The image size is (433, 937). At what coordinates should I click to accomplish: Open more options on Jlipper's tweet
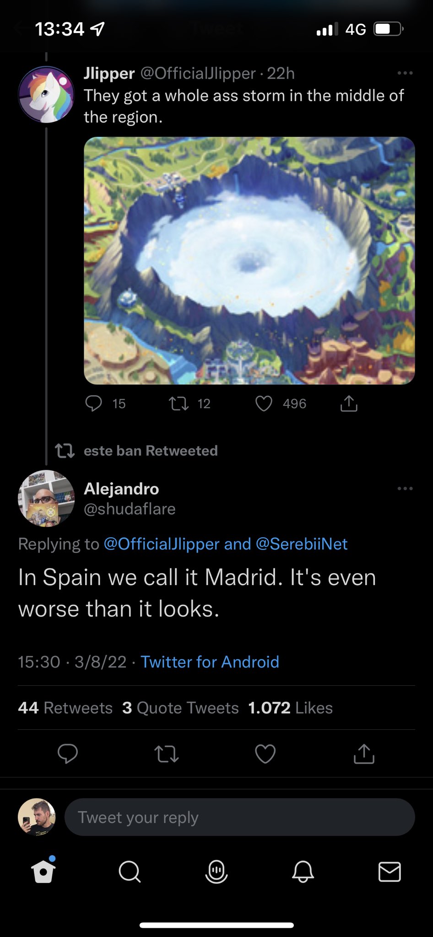click(x=405, y=73)
